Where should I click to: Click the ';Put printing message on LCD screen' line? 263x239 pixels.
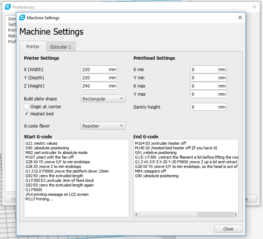click(57, 194)
